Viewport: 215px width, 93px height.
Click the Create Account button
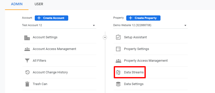pyautogui.click(x=51, y=18)
